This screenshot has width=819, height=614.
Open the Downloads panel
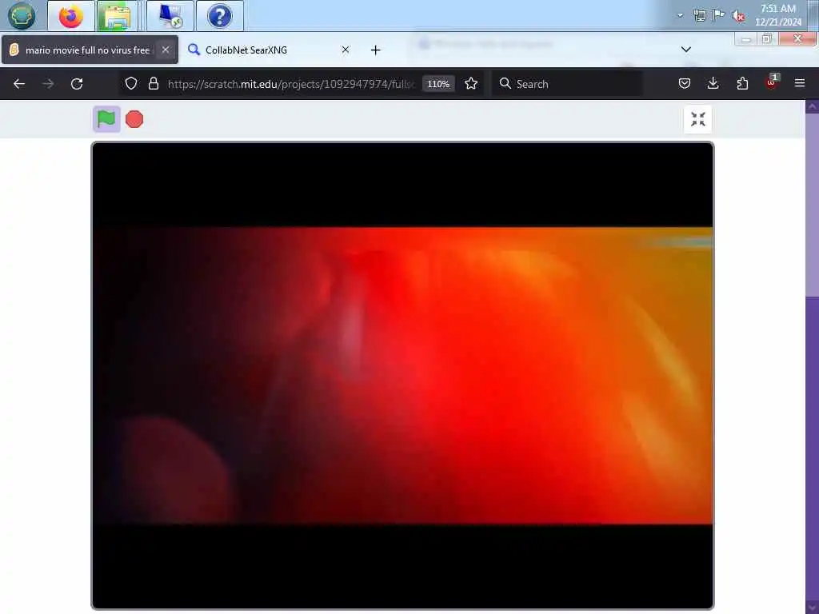pos(713,83)
